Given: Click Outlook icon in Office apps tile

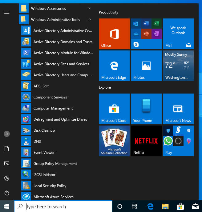Looking at the screenshot, I should (x=136, y=24).
